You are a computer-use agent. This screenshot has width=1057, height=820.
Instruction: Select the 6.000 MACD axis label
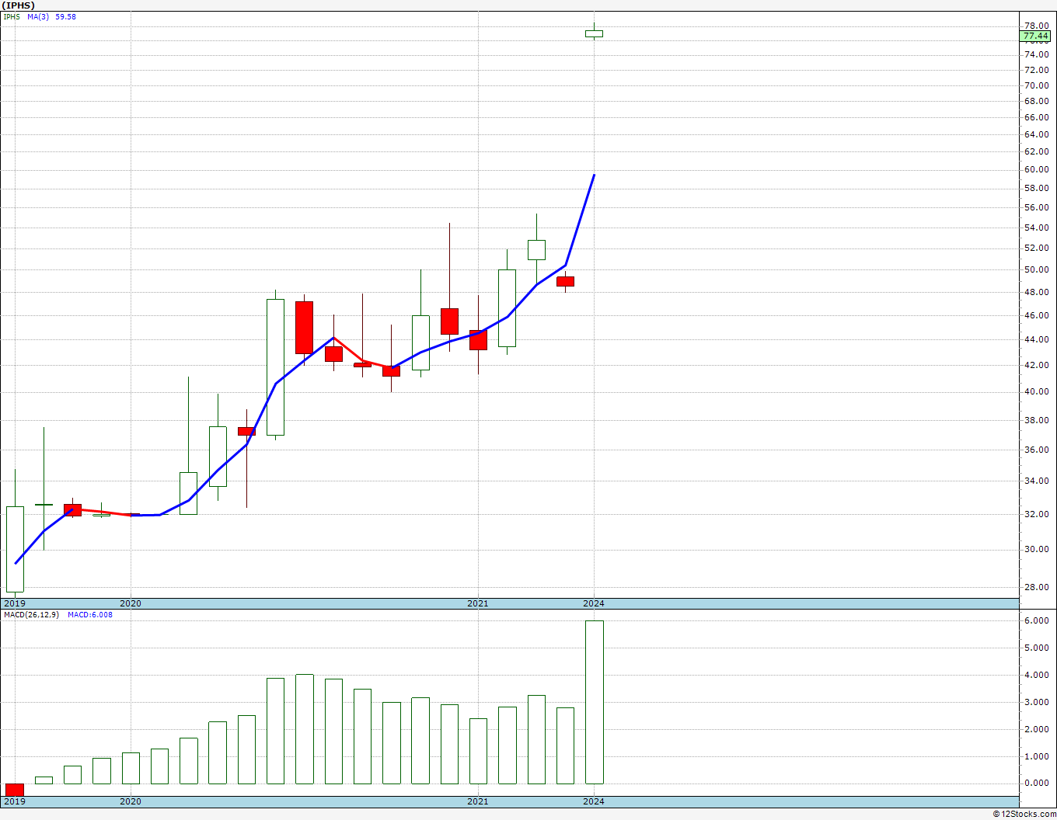click(1036, 621)
